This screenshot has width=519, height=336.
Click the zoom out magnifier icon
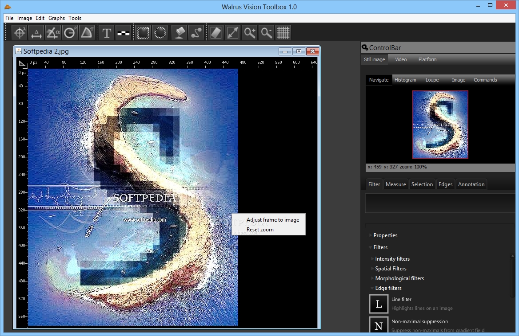tap(266, 33)
